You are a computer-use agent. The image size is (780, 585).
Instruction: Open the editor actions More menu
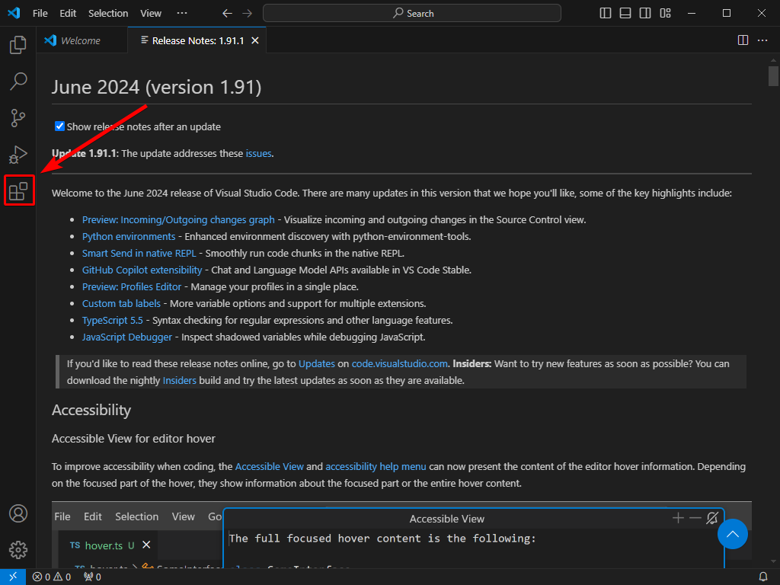762,40
